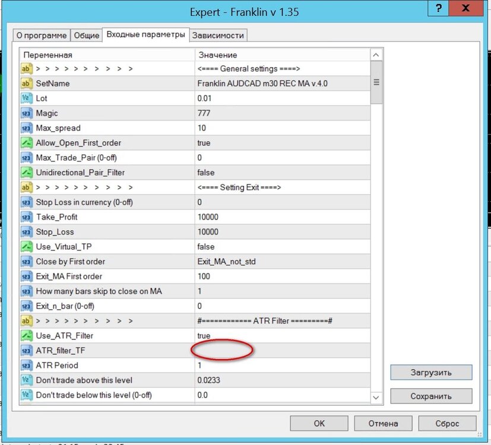Open Close by First order value Exit_MA_not_std
Screen dimensions: 491x445
(282, 262)
